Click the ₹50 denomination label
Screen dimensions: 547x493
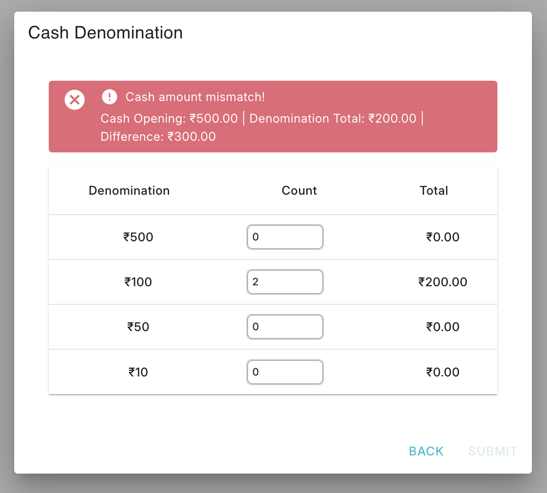138,327
